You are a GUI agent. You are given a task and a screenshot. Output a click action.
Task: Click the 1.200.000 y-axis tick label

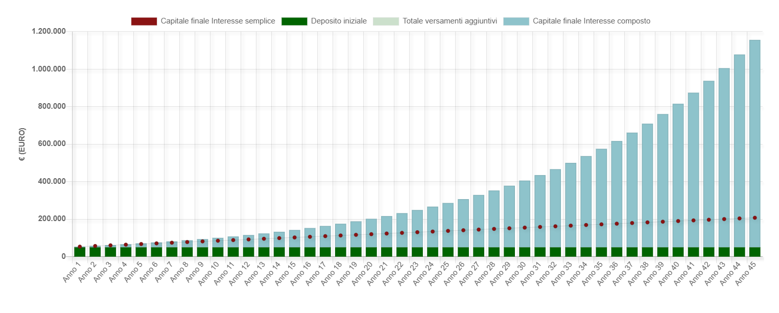49,32
